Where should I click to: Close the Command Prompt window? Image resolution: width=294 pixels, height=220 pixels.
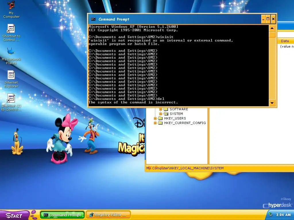pyautogui.click(x=273, y=19)
